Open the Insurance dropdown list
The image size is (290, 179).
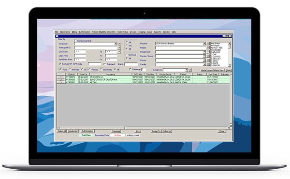pos(116,44)
